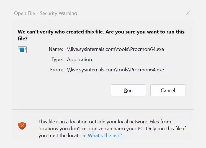Click the "Name:" label
This screenshot has width=206, height=148.
coord(56,49)
